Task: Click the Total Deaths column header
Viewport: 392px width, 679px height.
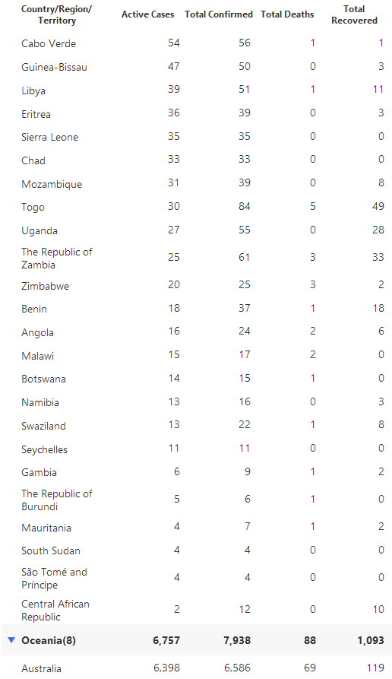Action: pyautogui.click(x=287, y=14)
